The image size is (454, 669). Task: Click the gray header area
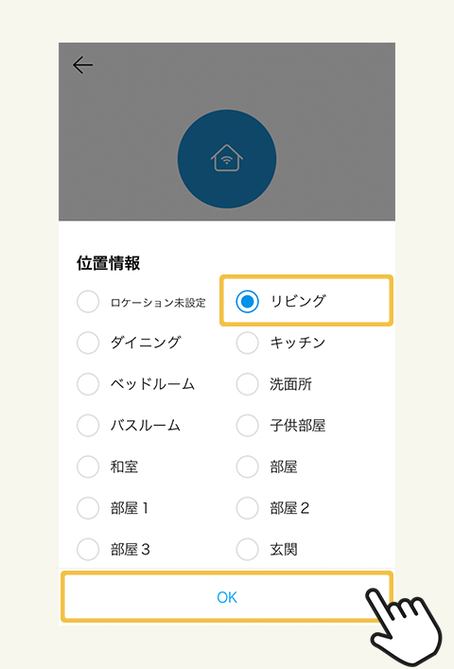click(x=227, y=132)
